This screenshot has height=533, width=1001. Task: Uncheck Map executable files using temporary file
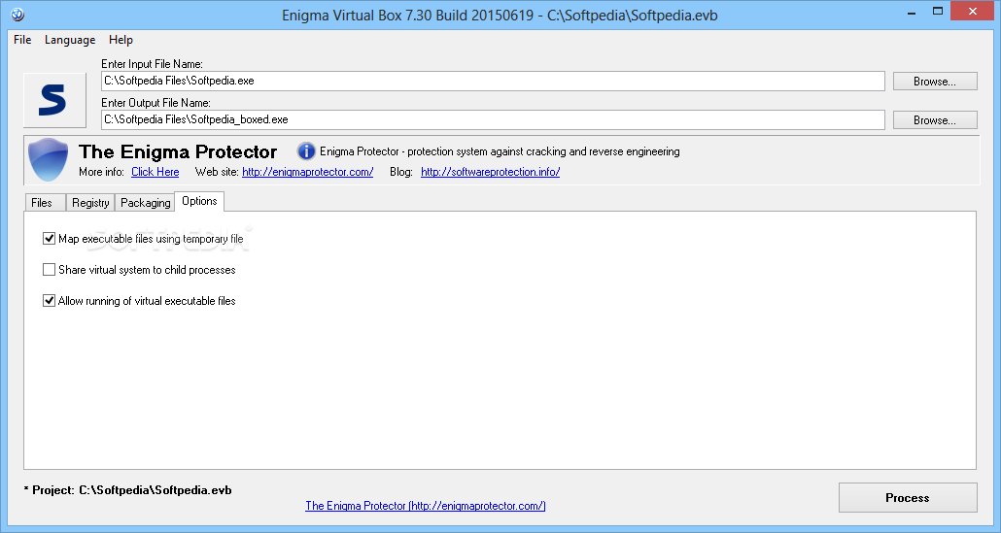(50, 239)
